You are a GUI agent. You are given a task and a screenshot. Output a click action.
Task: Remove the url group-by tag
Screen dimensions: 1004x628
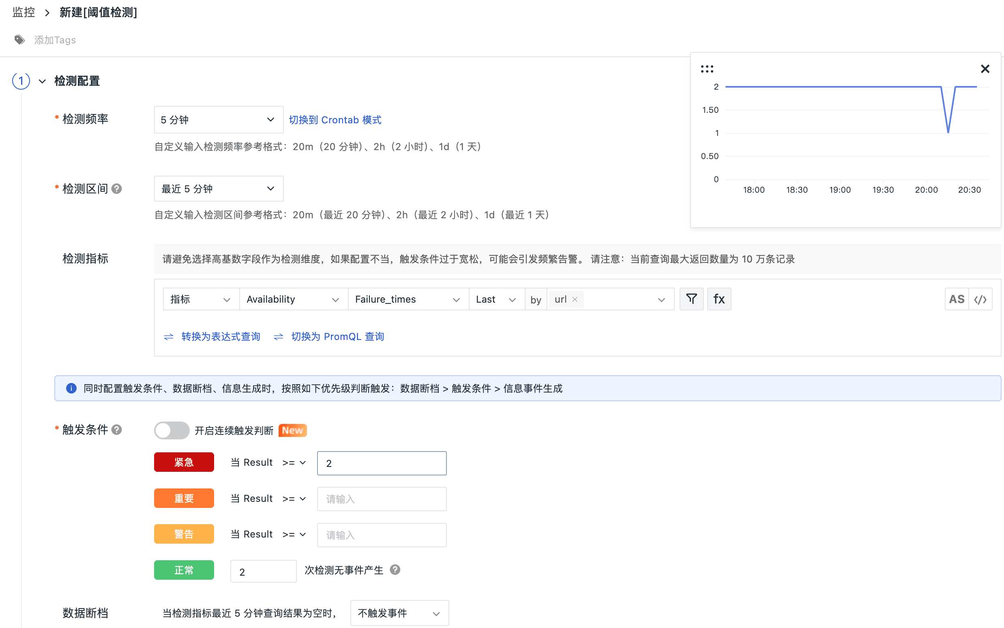click(x=575, y=299)
